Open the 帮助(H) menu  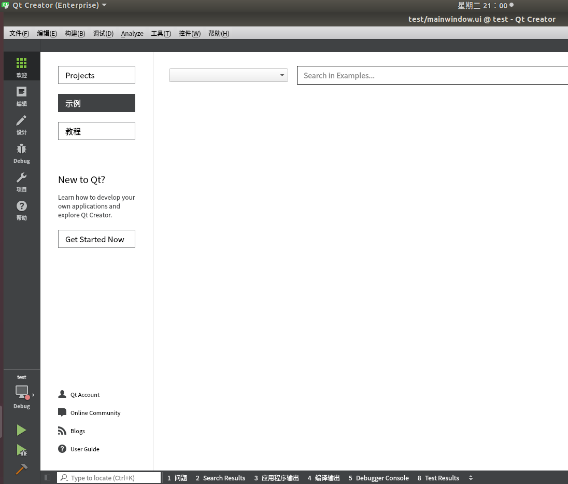219,33
